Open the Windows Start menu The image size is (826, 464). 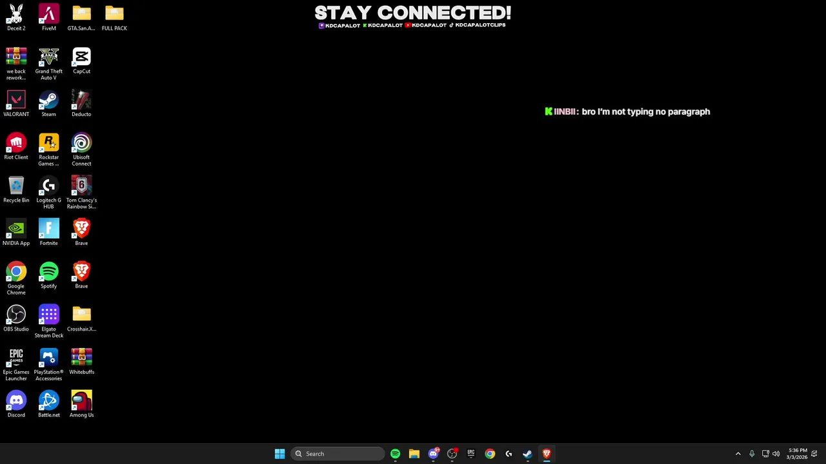tap(279, 454)
